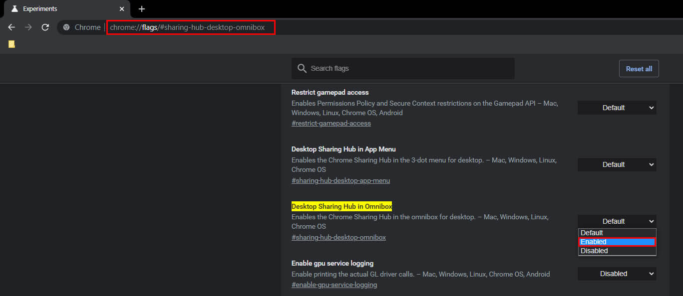Click the Experiments flask tab icon
Screen dimensions: 683x296
click(14, 9)
